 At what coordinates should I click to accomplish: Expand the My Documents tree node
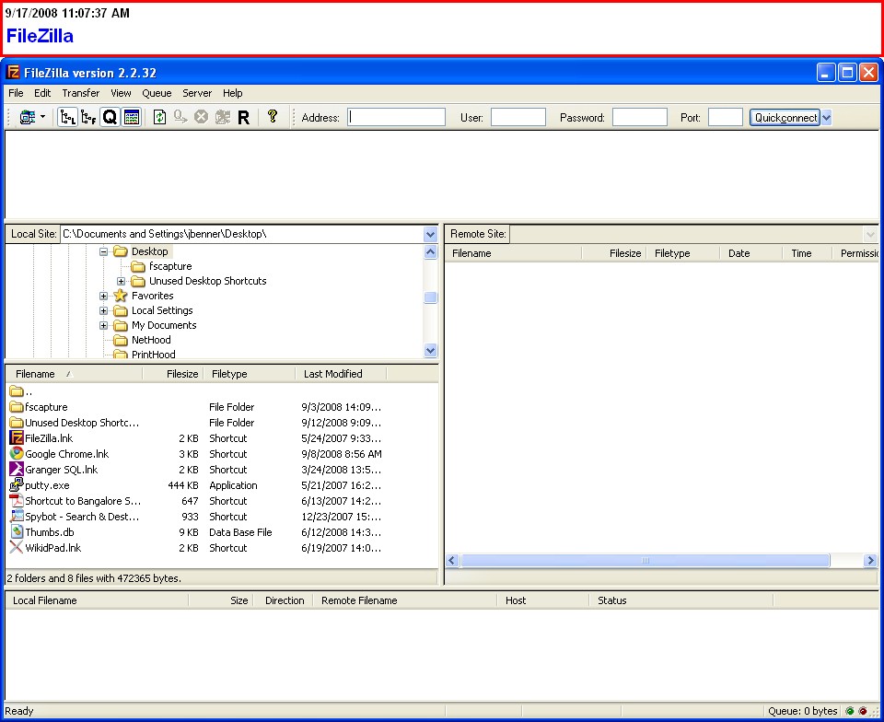pyautogui.click(x=104, y=325)
